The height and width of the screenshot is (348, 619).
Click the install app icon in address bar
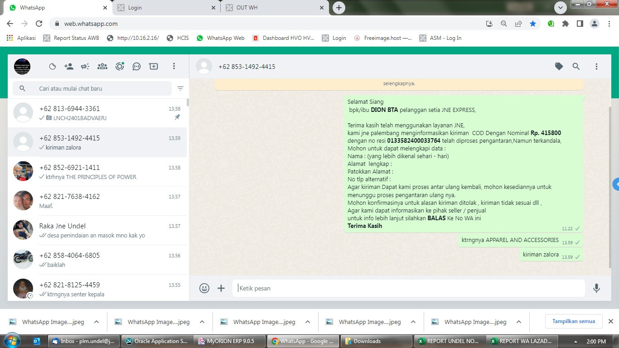(x=489, y=24)
